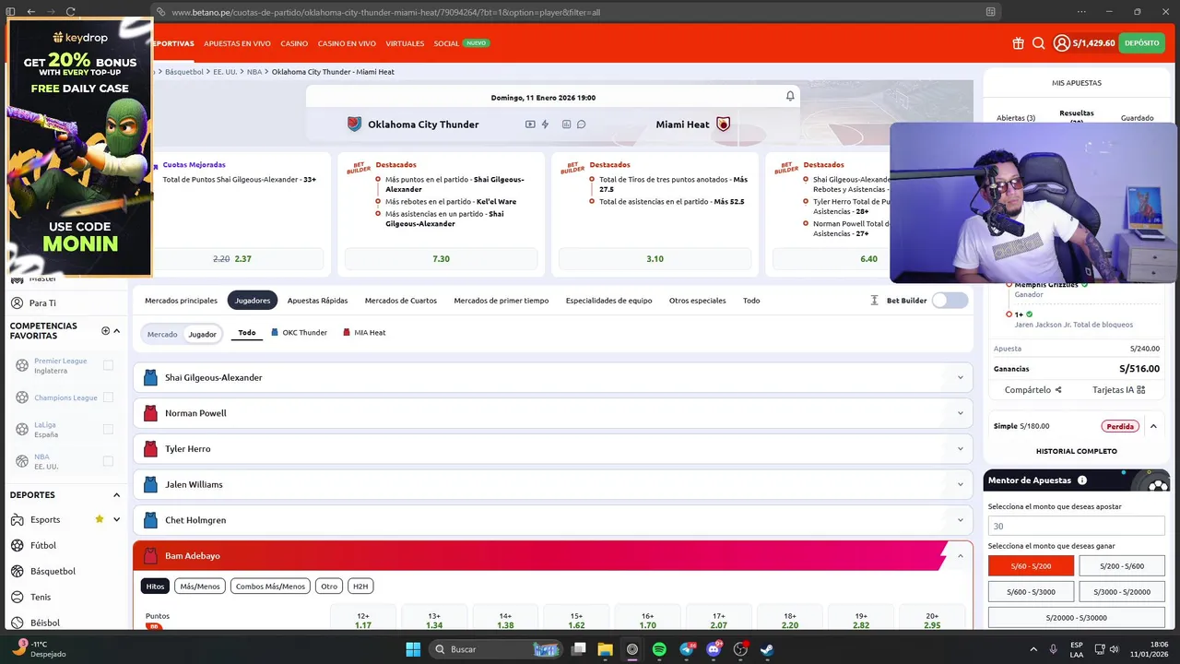Add a favorite competition with plus icon
This screenshot has width=1180, height=664.
tap(105, 331)
